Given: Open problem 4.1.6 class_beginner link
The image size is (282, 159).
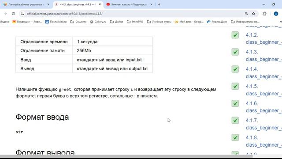Looking at the screenshot, I should tap(263, 107).
